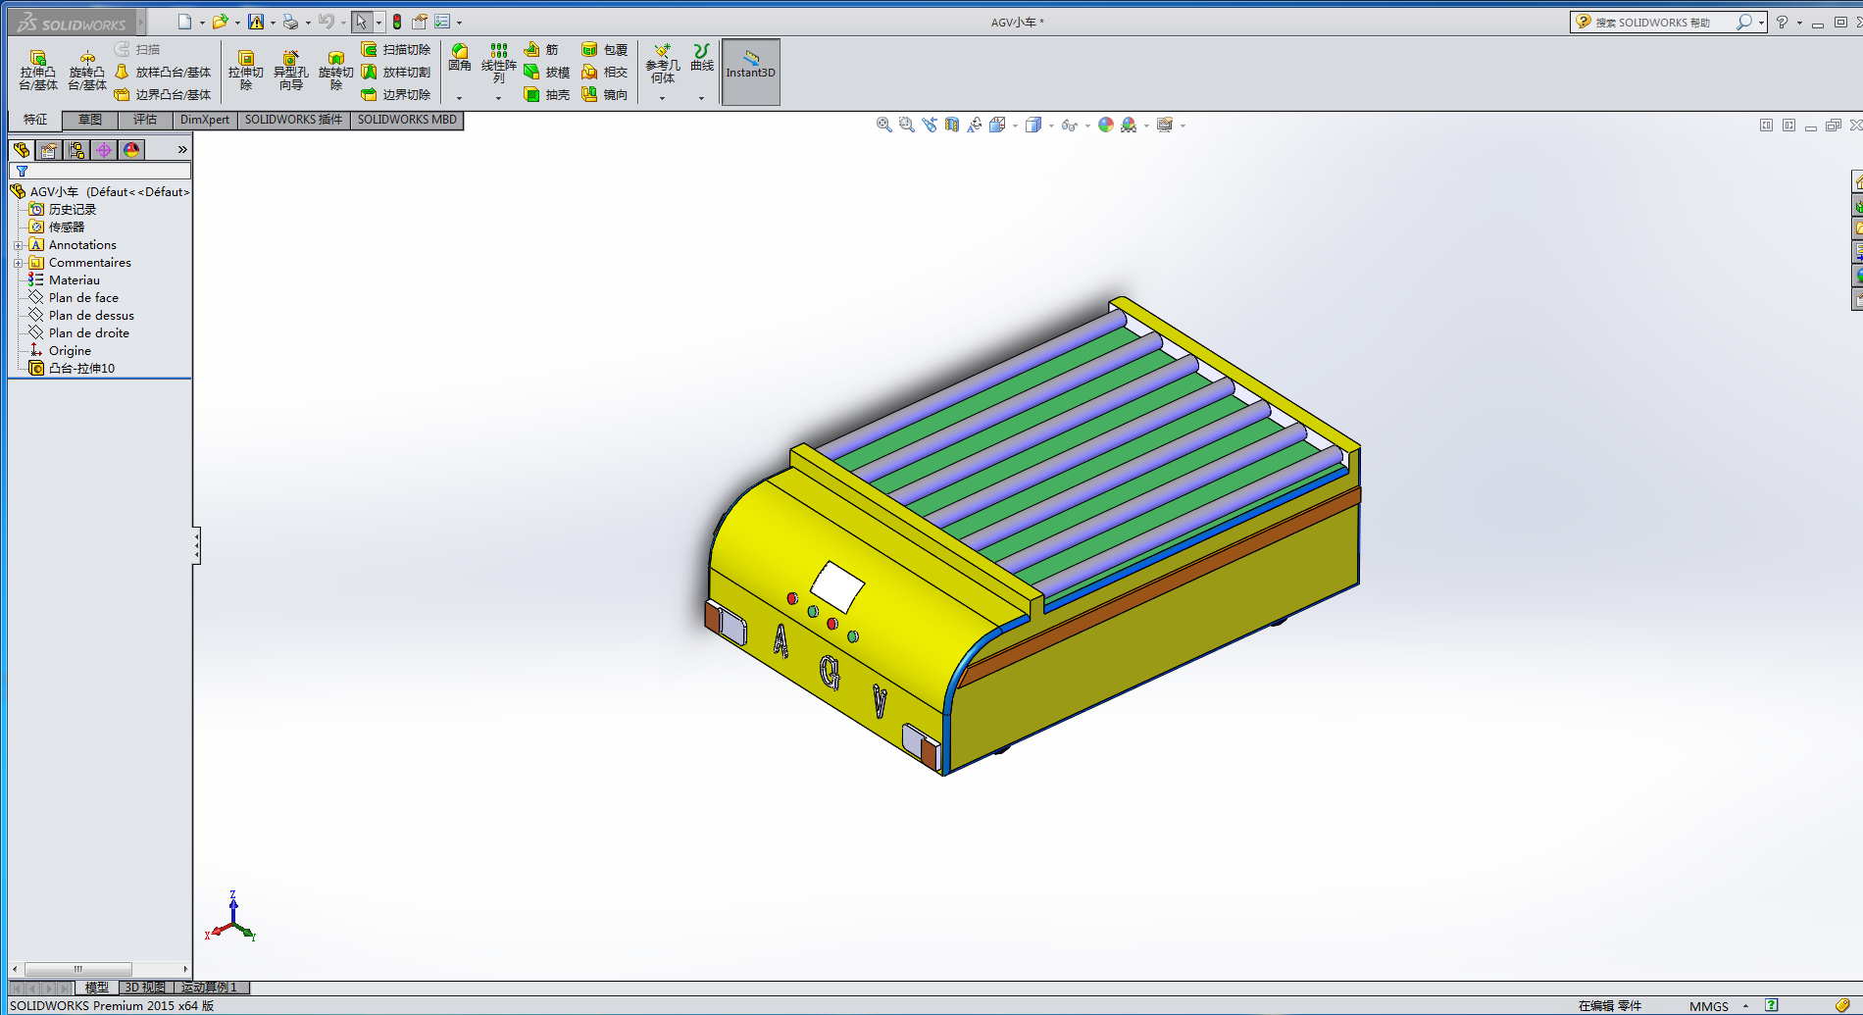Click the Edit Appearance color ball icon
Image resolution: width=1863 pixels, height=1015 pixels.
(1106, 125)
